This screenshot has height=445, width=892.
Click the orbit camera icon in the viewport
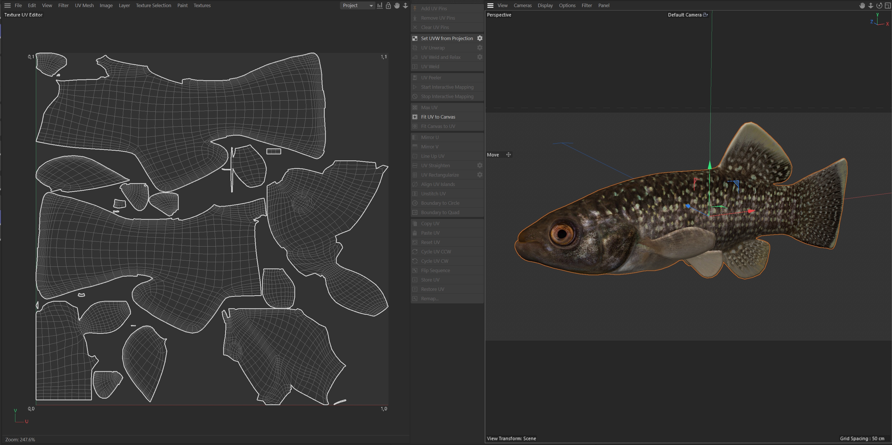pos(879,5)
